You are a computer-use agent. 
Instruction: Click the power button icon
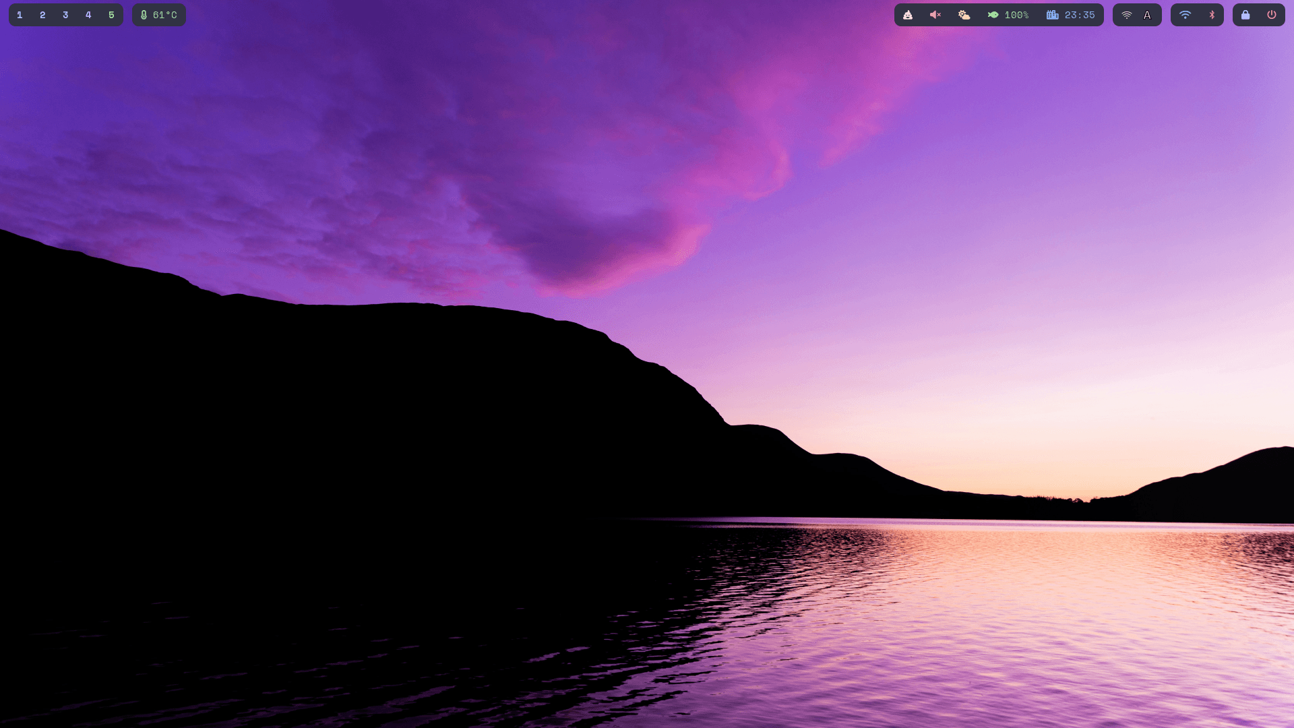(x=1272, y=14)
